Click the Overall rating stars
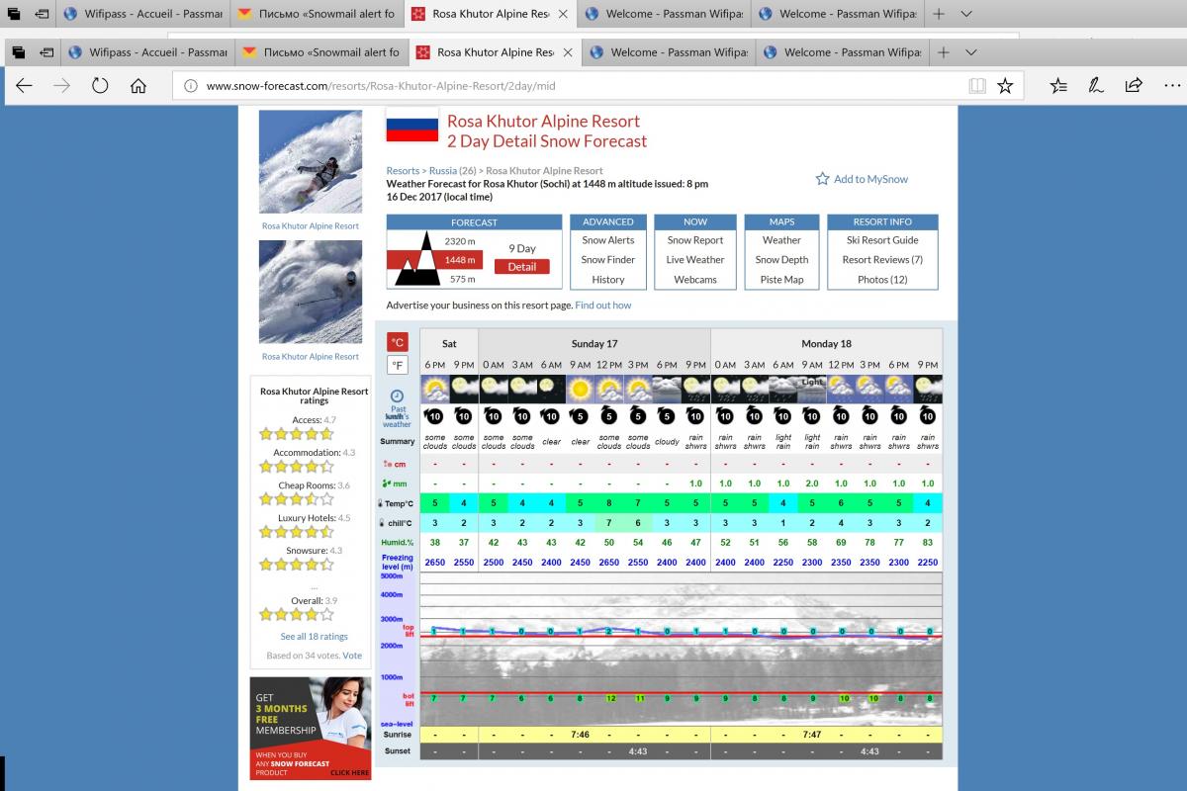1187x791 pixels. (296, 614)
